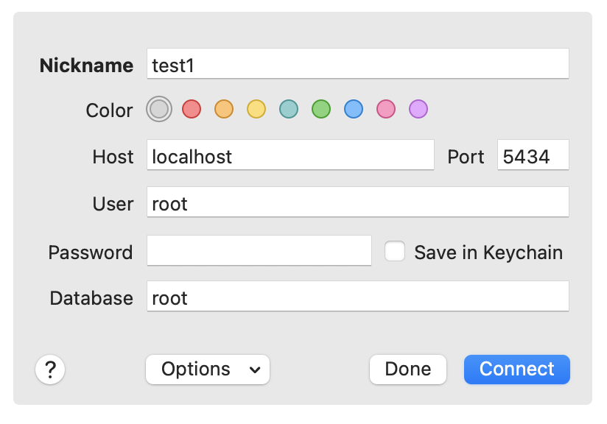Expand the Options dropdown menu

(208, 370)
